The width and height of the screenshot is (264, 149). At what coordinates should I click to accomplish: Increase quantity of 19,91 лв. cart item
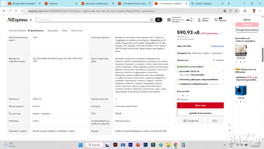[x=245, y=62]
